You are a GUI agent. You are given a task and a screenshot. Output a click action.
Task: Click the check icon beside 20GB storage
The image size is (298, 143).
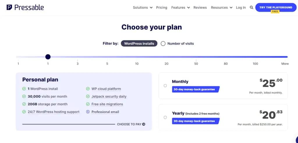[24, 104]
